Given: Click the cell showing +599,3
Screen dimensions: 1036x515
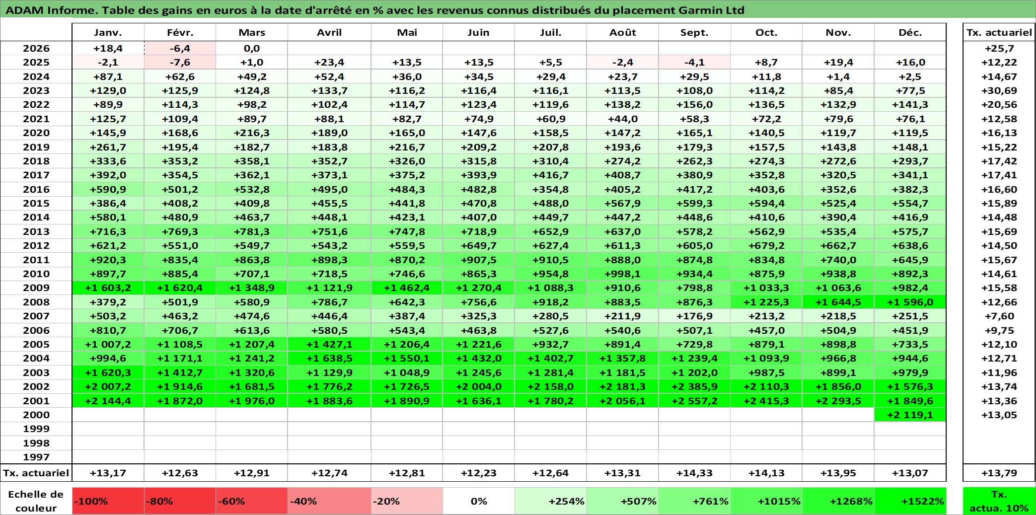Looking at the screenshot, I should [x=695, y=203].
